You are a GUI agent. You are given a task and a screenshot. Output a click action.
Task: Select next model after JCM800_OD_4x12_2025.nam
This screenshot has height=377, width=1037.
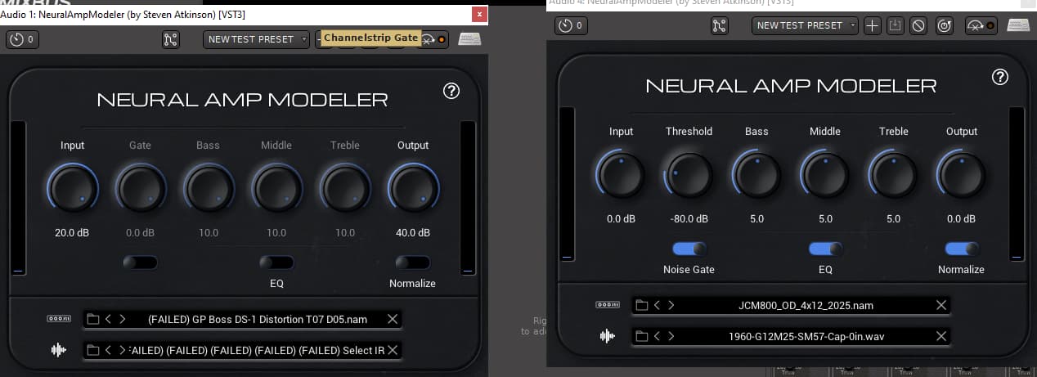tap(671, 305)
